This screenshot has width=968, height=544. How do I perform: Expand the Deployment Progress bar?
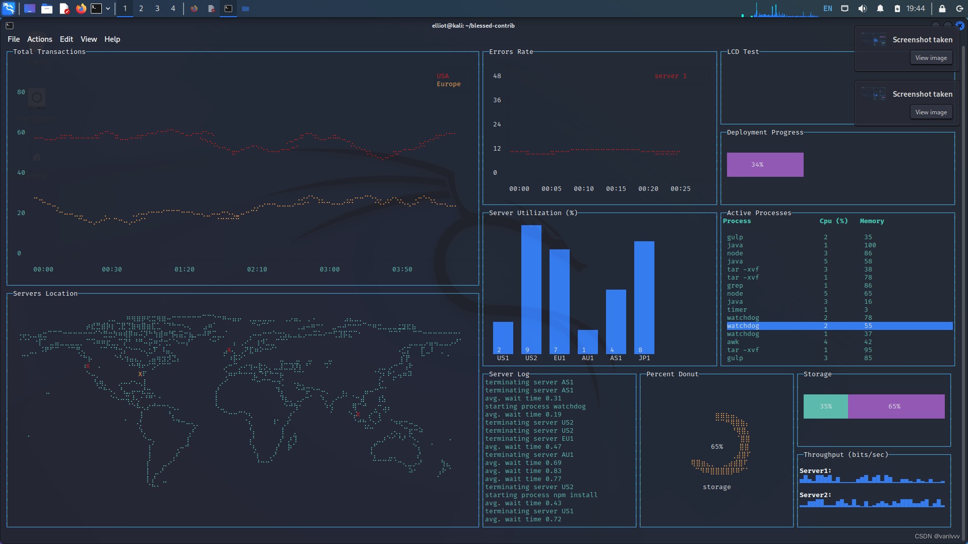point(764,164)
